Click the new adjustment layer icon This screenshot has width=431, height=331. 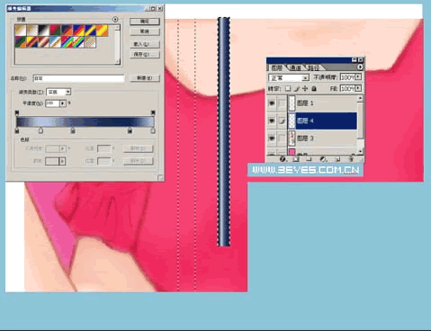click(x=323, y=159)
